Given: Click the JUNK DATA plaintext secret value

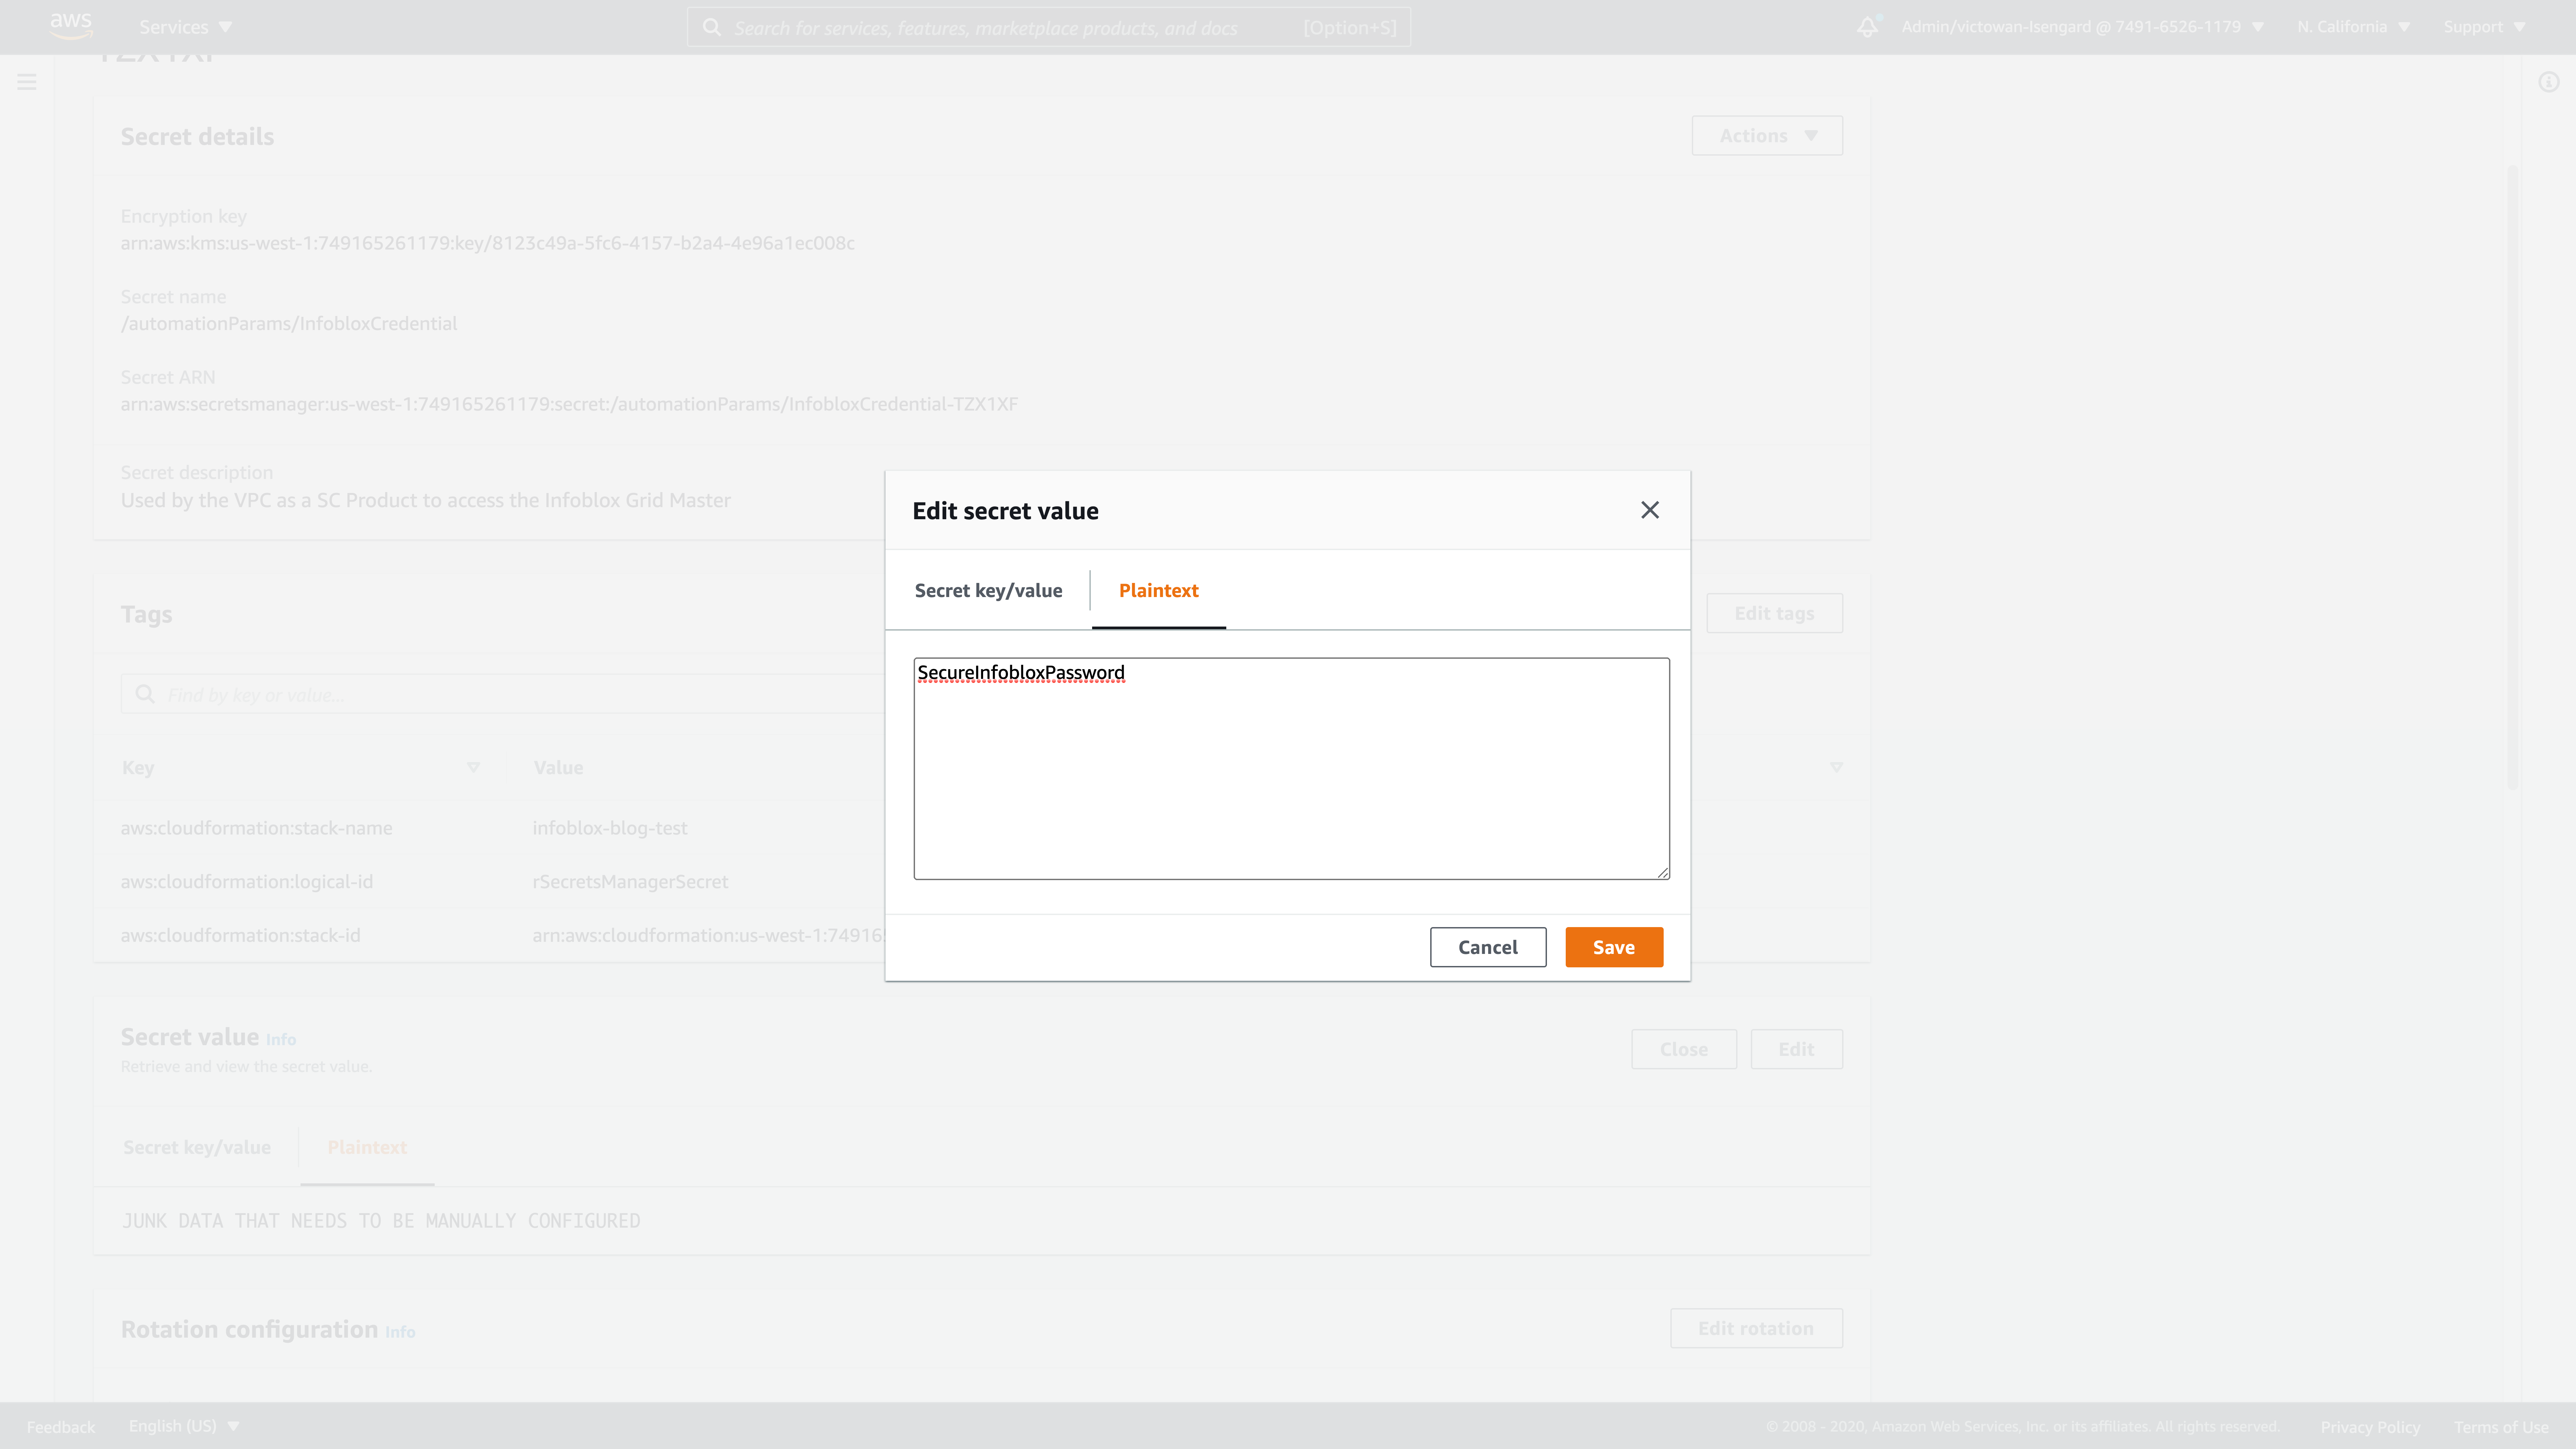Looking at the screenshot, I should [381, 1221].
